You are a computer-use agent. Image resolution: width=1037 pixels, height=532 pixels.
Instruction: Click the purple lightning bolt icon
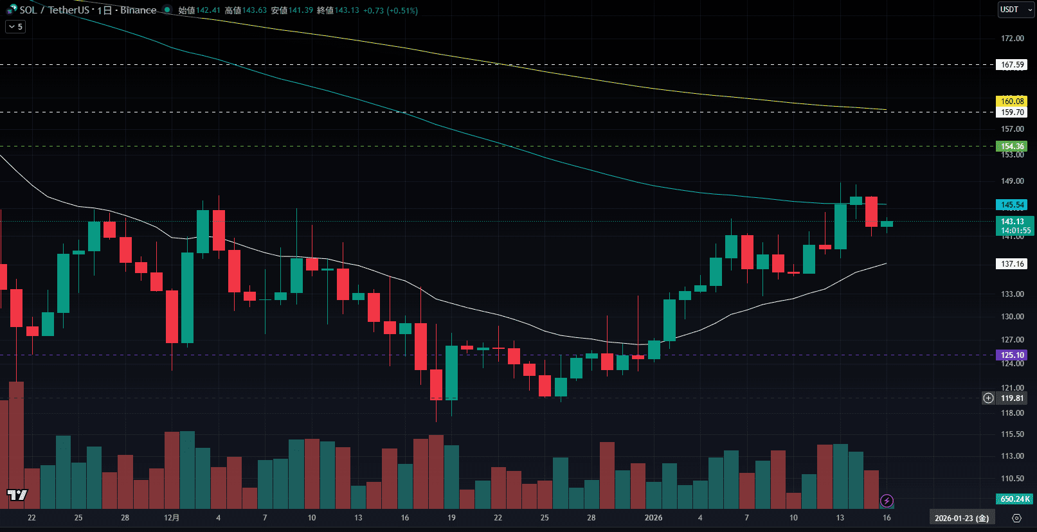click(x=887, y=501)
